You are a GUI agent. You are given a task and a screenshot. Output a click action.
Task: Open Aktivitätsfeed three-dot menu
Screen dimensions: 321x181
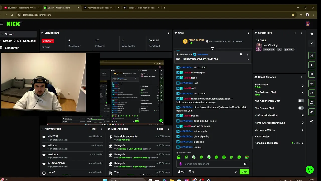click(x=102, y=129)
